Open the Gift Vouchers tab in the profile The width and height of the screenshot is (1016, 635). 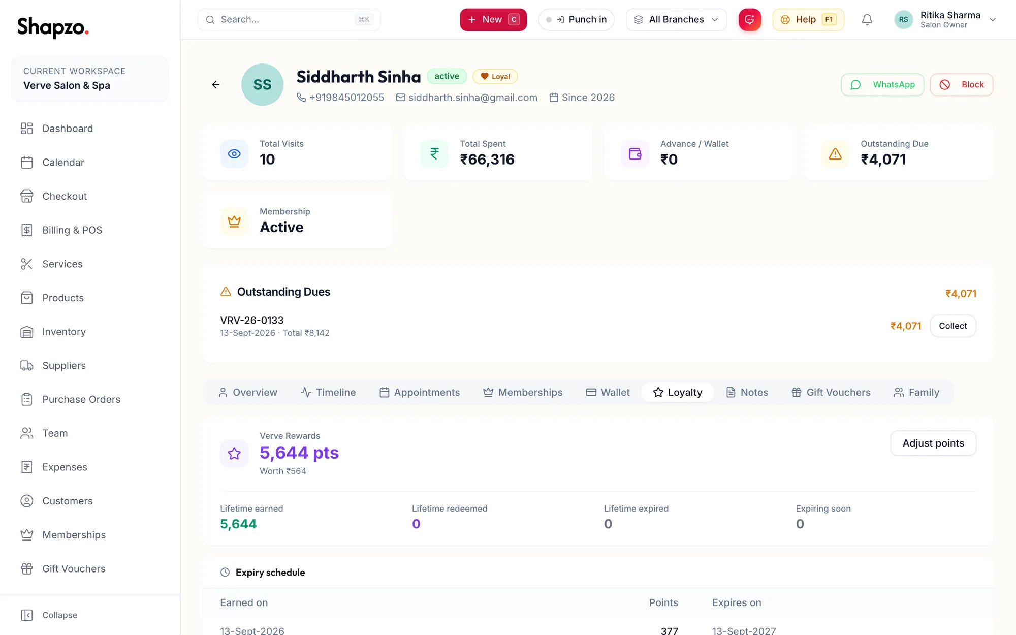coord(831,393)
